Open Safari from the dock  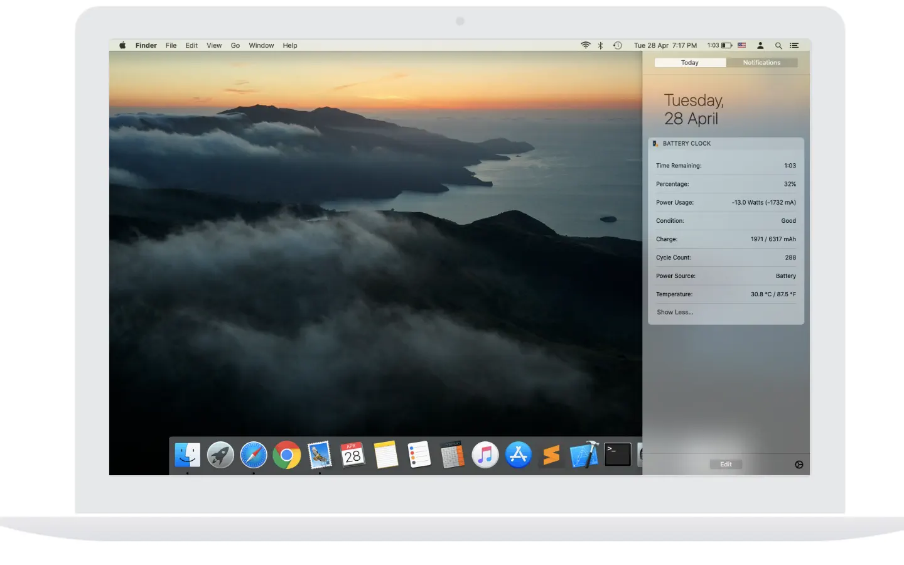click(254, 455)
